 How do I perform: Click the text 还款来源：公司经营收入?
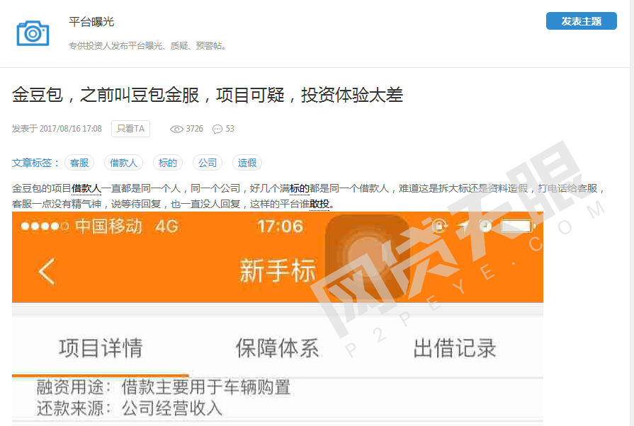click(x=130, y=408)
